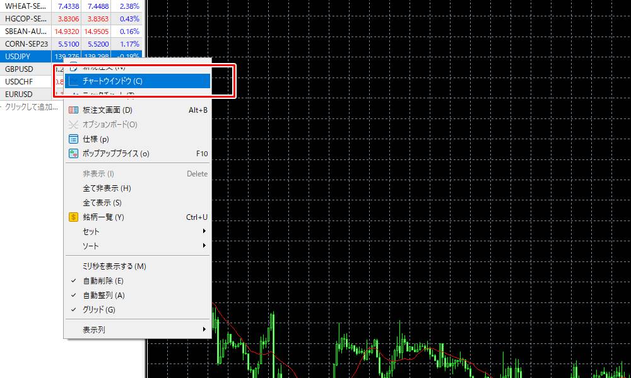
Task: Click the オプションボード scissors-like icon
Action: 73,125
